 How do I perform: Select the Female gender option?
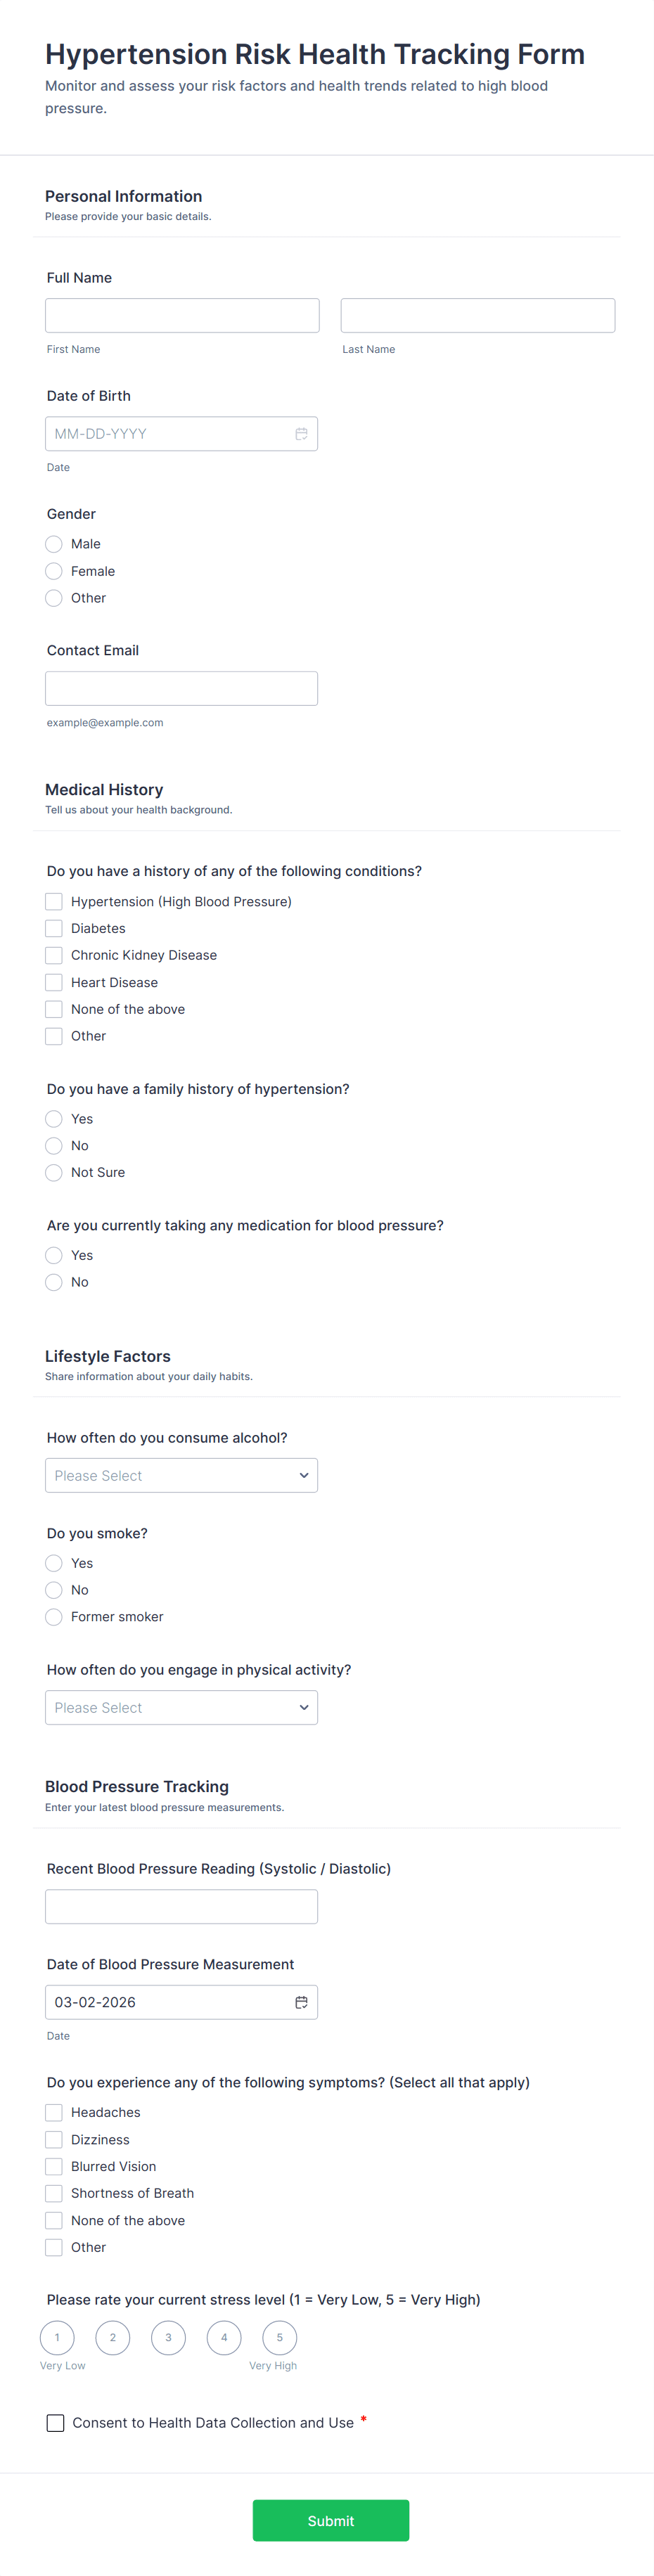coord(54,571)
